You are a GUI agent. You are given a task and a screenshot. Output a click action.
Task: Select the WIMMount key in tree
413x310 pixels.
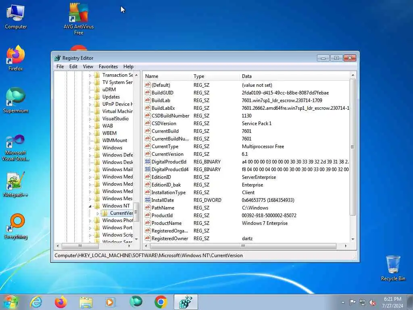[x=115, y=140]
